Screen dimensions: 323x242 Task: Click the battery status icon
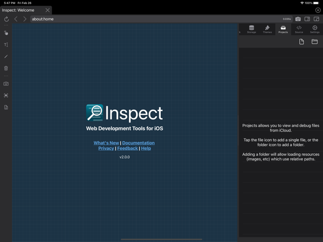[316, 3]
